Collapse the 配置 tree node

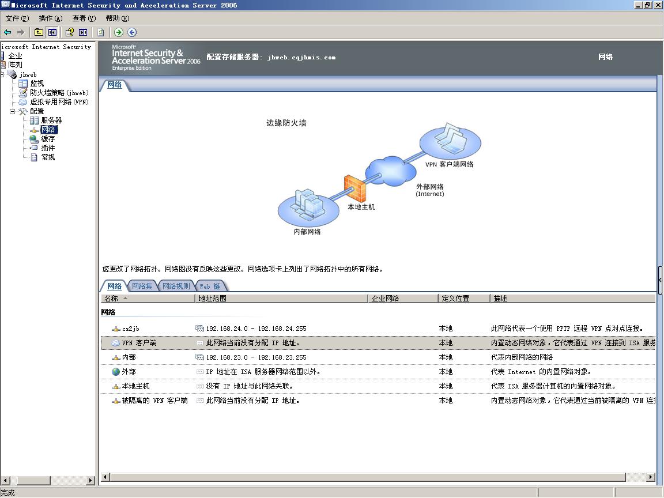tap(12, 111)
